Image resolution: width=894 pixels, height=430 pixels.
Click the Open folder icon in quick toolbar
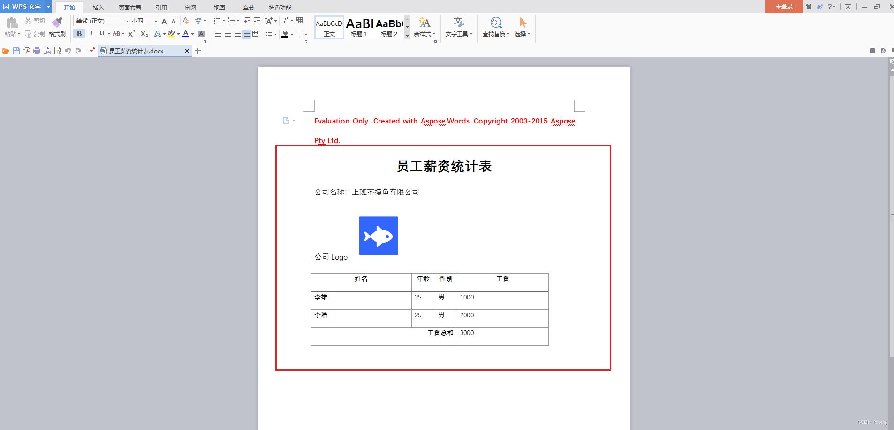(6, 51)
